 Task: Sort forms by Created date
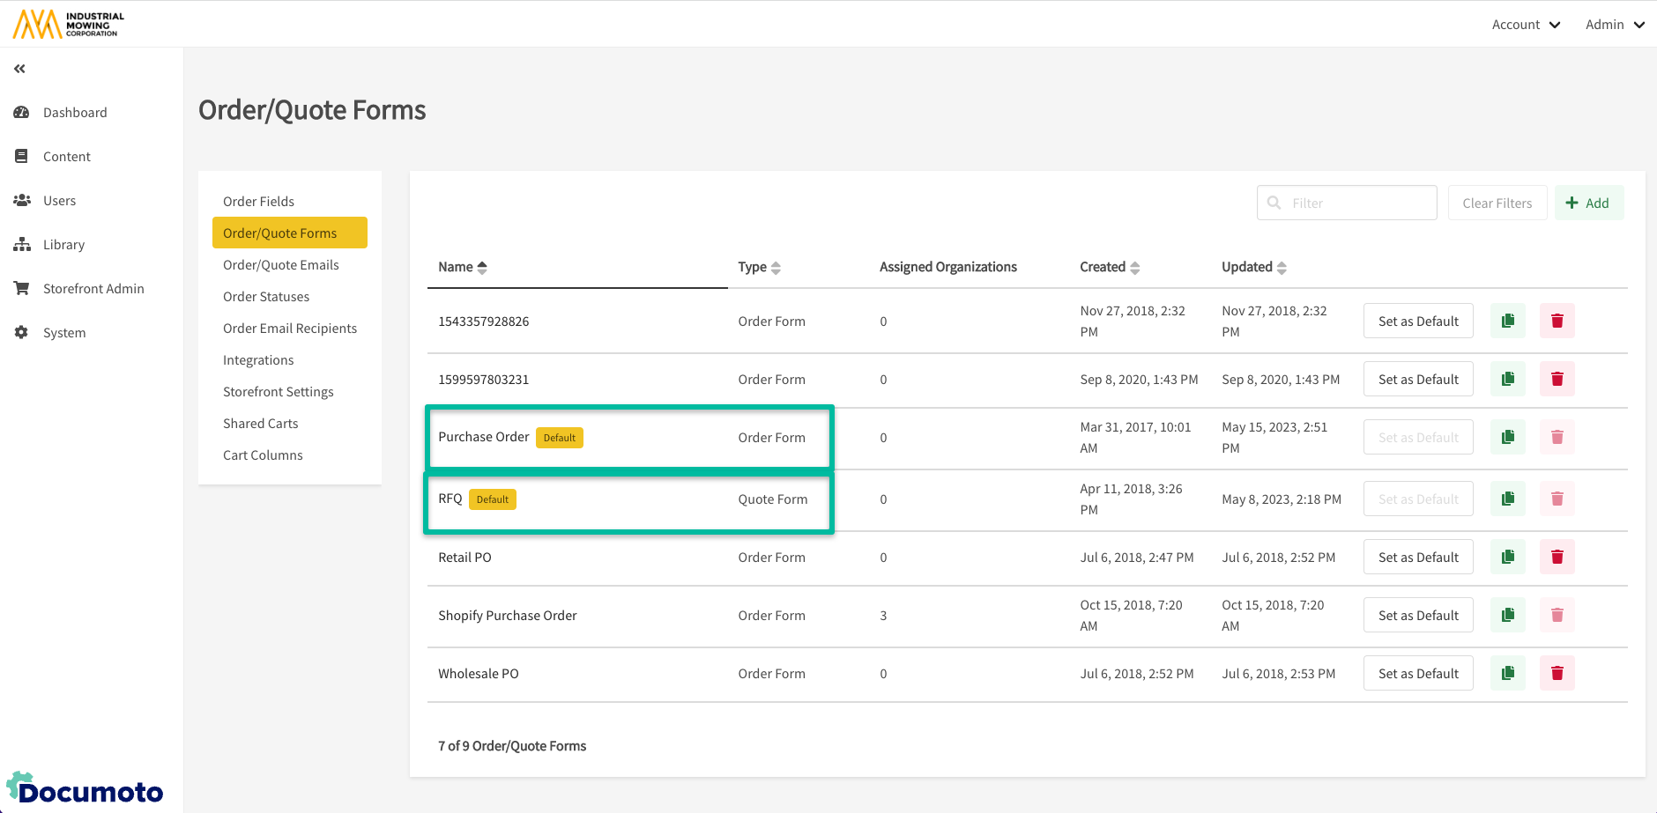(x=1110, y=267)
